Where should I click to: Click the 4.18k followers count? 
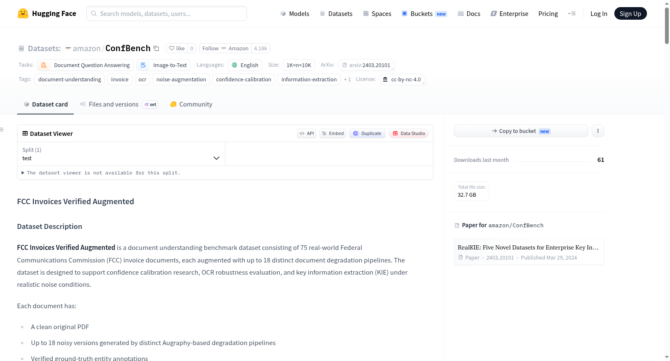(260, 48)
